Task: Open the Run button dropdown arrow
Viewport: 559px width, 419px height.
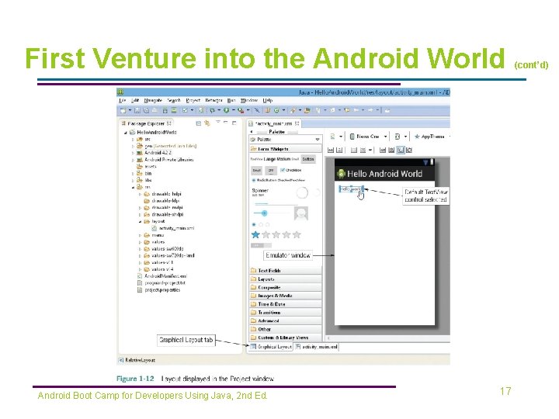Action: [x=234, y=110]
